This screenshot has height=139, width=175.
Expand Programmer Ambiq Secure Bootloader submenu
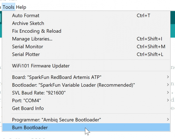[x=86, y=120]
